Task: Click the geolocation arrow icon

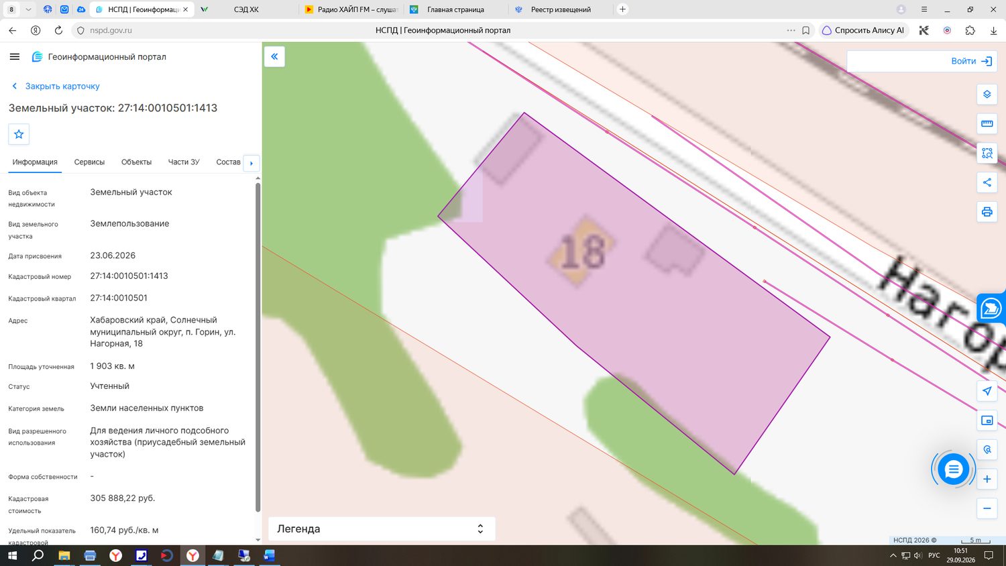Action: click(987, 391)
